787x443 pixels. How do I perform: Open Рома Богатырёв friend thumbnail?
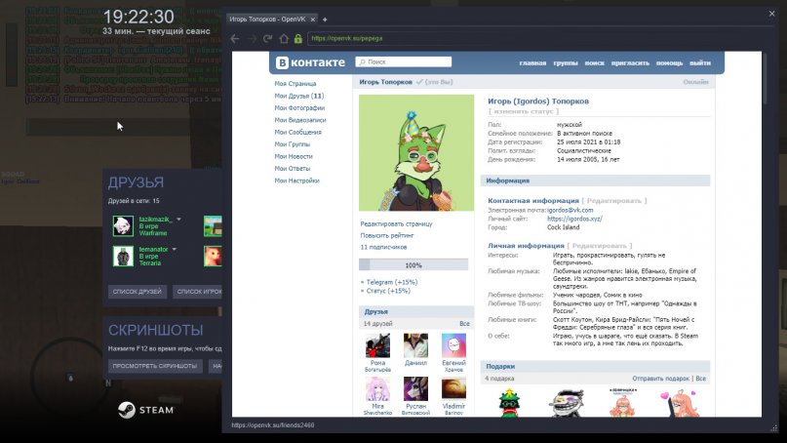point(377,345)
